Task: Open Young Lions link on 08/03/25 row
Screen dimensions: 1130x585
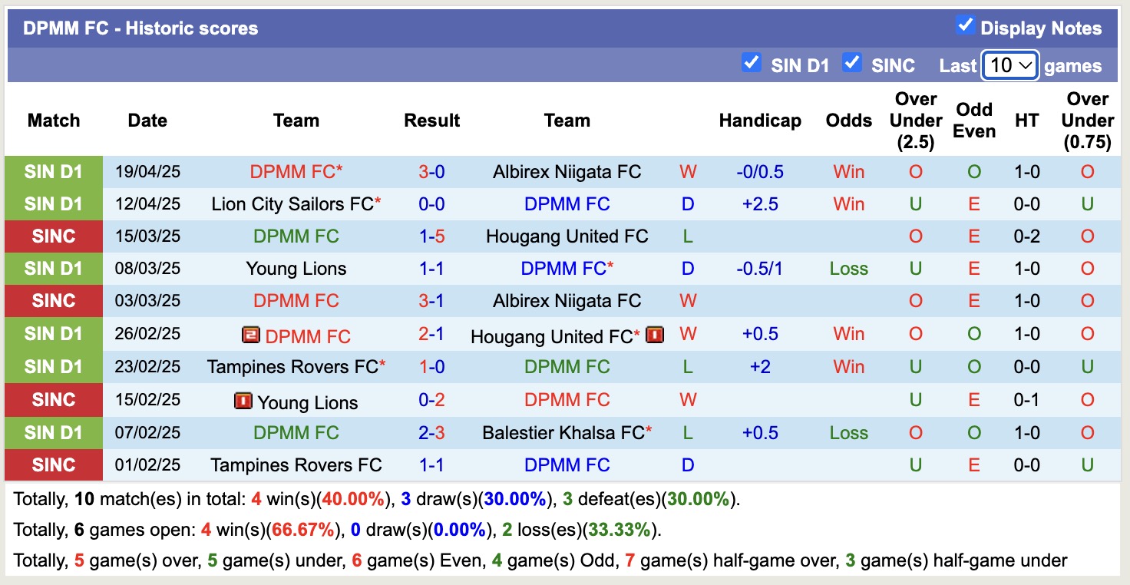Action: tap(296, 269)
